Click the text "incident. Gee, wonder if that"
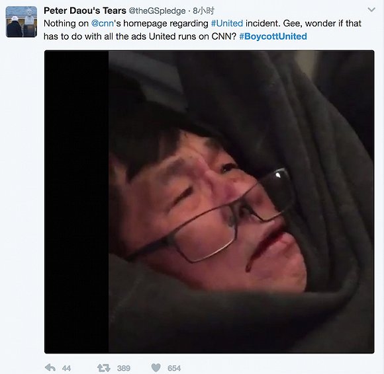This screenshot has width=384, height=374. pos(303,24)
